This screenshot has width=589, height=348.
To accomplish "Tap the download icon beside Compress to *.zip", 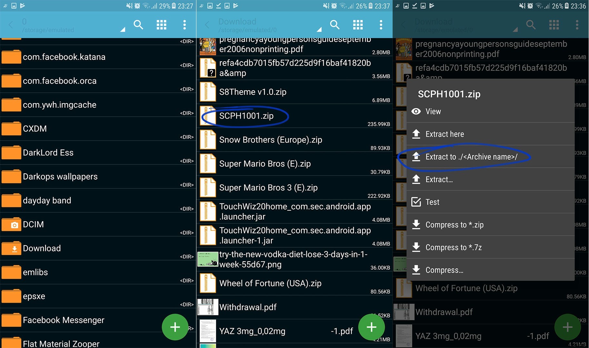I will coord(416,225).
